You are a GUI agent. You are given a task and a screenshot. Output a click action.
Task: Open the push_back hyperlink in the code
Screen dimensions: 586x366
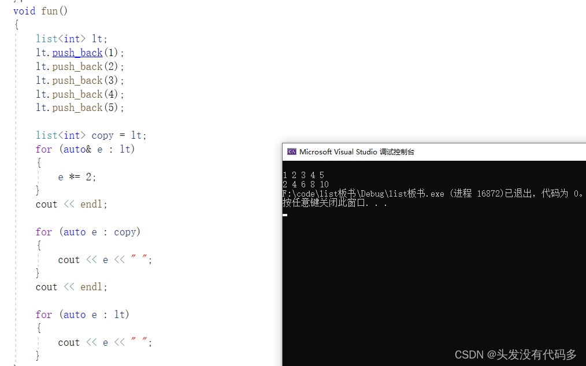pos(77,53)
